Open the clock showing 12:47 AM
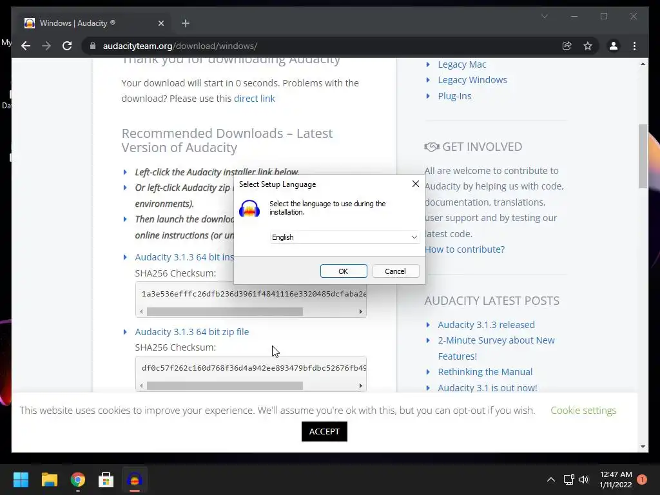Image resolution: width=660 pixels, height=495 pixels. (x=616, y=480)
